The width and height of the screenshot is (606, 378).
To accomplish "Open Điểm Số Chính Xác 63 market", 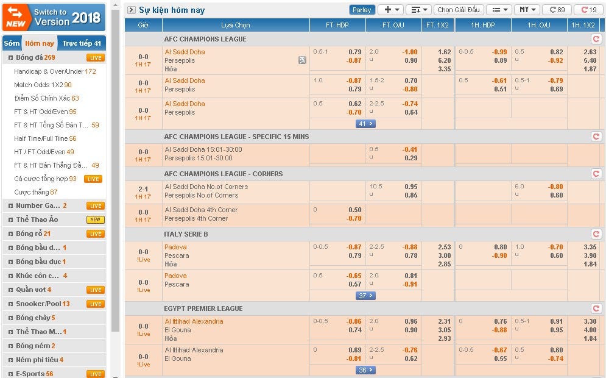I will (x=46, y=98).
